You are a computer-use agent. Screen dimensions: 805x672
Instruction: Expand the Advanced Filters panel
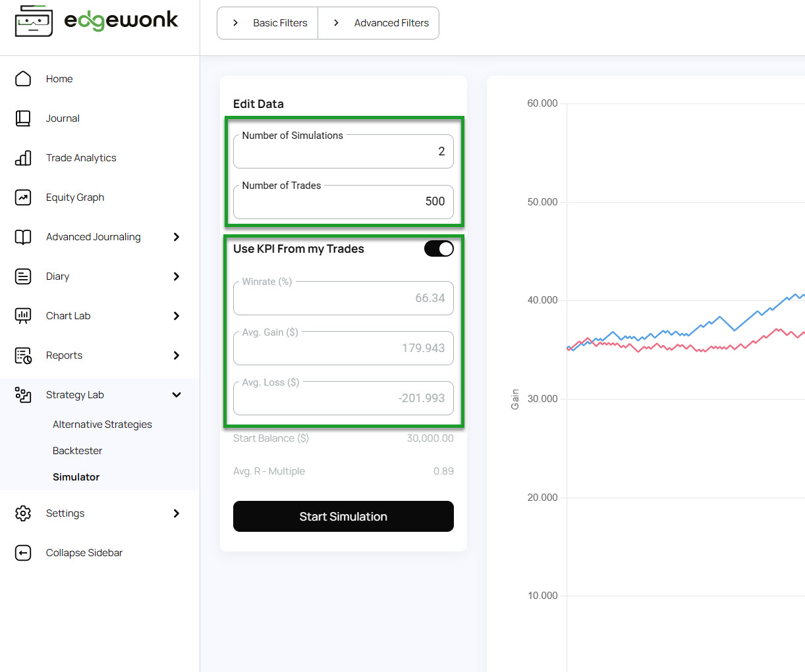379,23
